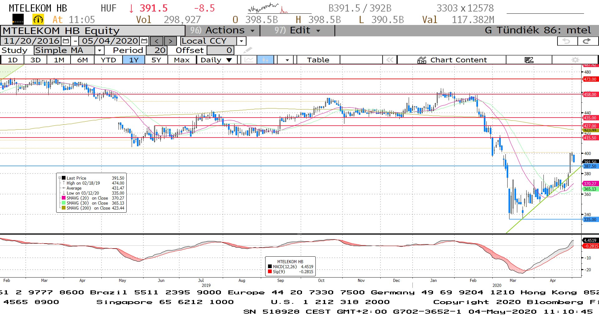599x324 pixels.
Task: Click the black exchange status box icon
Action: click(x=18, y=19)
